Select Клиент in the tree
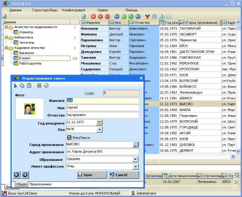Viewport: 242px width, 197px height. point(25,58)
